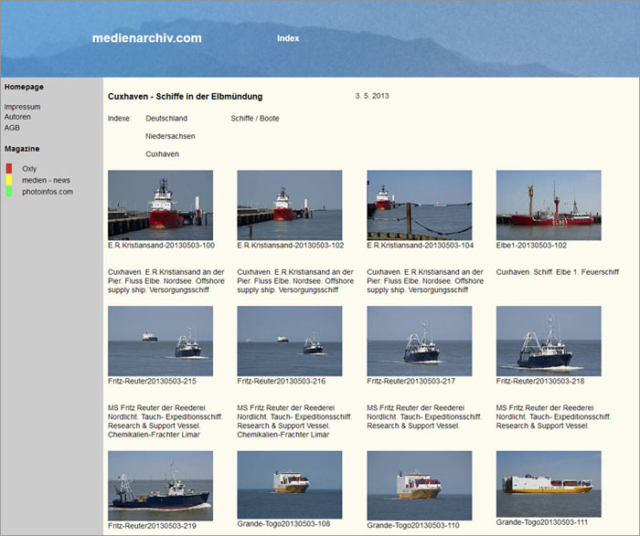The width and height of the screenshot is (640, 536).
Task: Click the red Oxly color square
Action: click(x=8, y=168)
